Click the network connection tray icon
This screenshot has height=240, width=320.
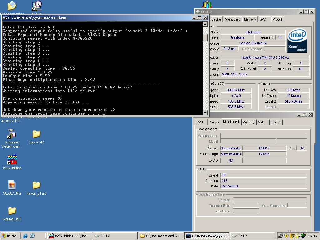pyautogui.click(x=281, y=236)
